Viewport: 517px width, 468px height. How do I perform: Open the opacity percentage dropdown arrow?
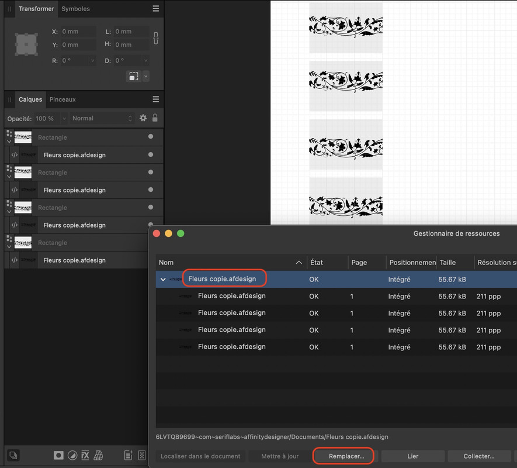64,118
